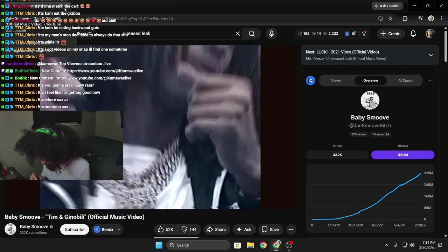448x252 pixels.
Task: Expand the Next: LUCKI - 2021 Vibes queue
Action: coord(431,55)
